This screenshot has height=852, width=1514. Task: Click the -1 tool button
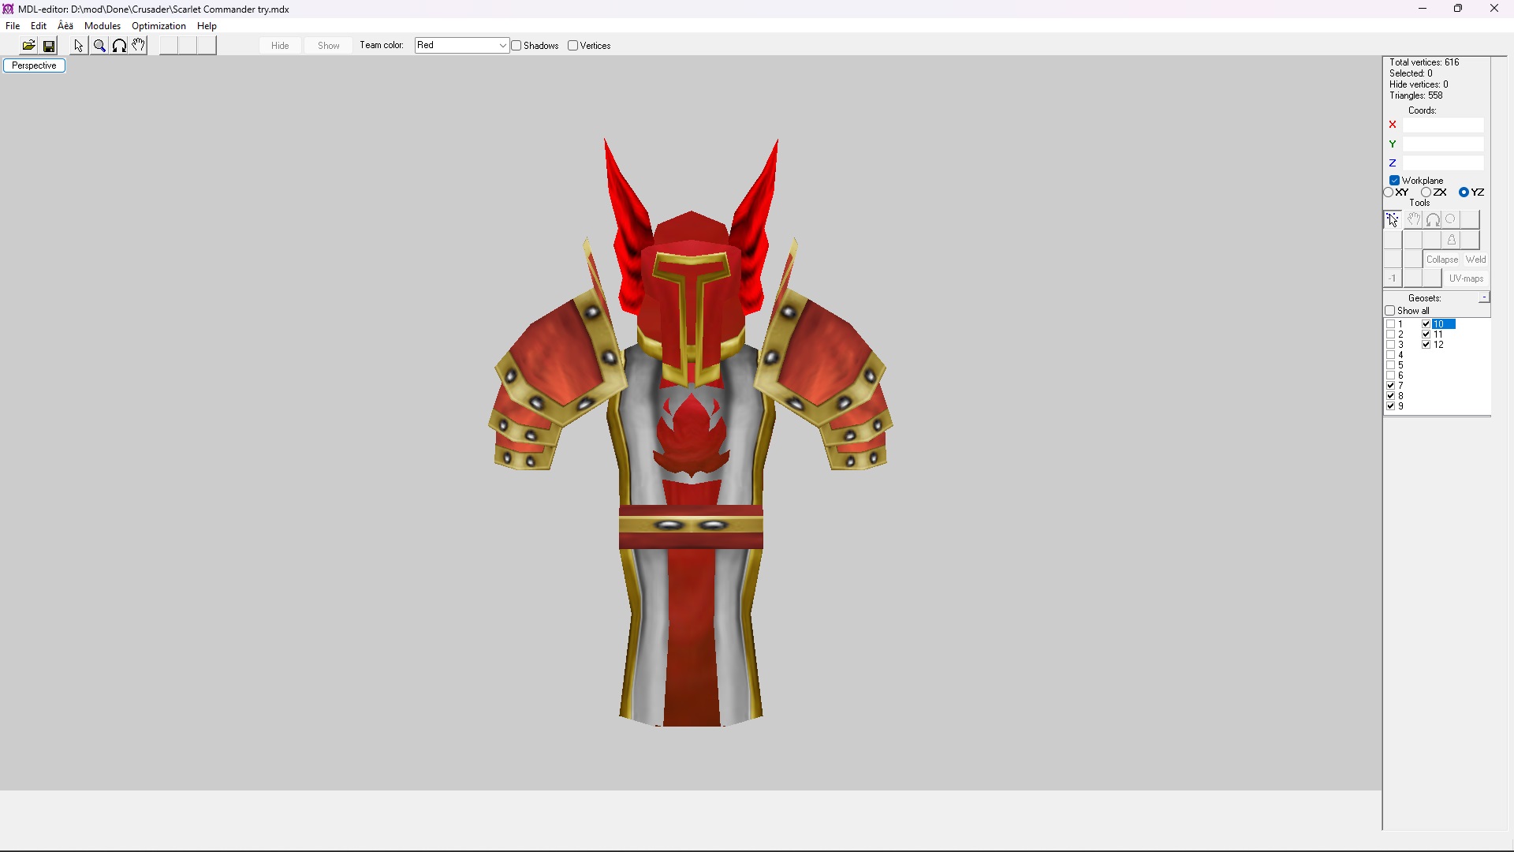[1393, 278]
